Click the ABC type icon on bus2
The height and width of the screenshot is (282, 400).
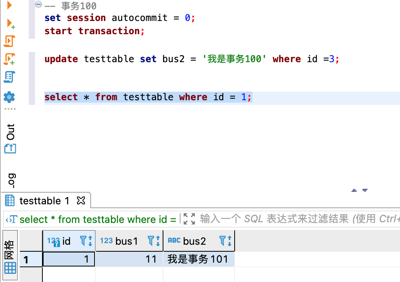point(174,240)
